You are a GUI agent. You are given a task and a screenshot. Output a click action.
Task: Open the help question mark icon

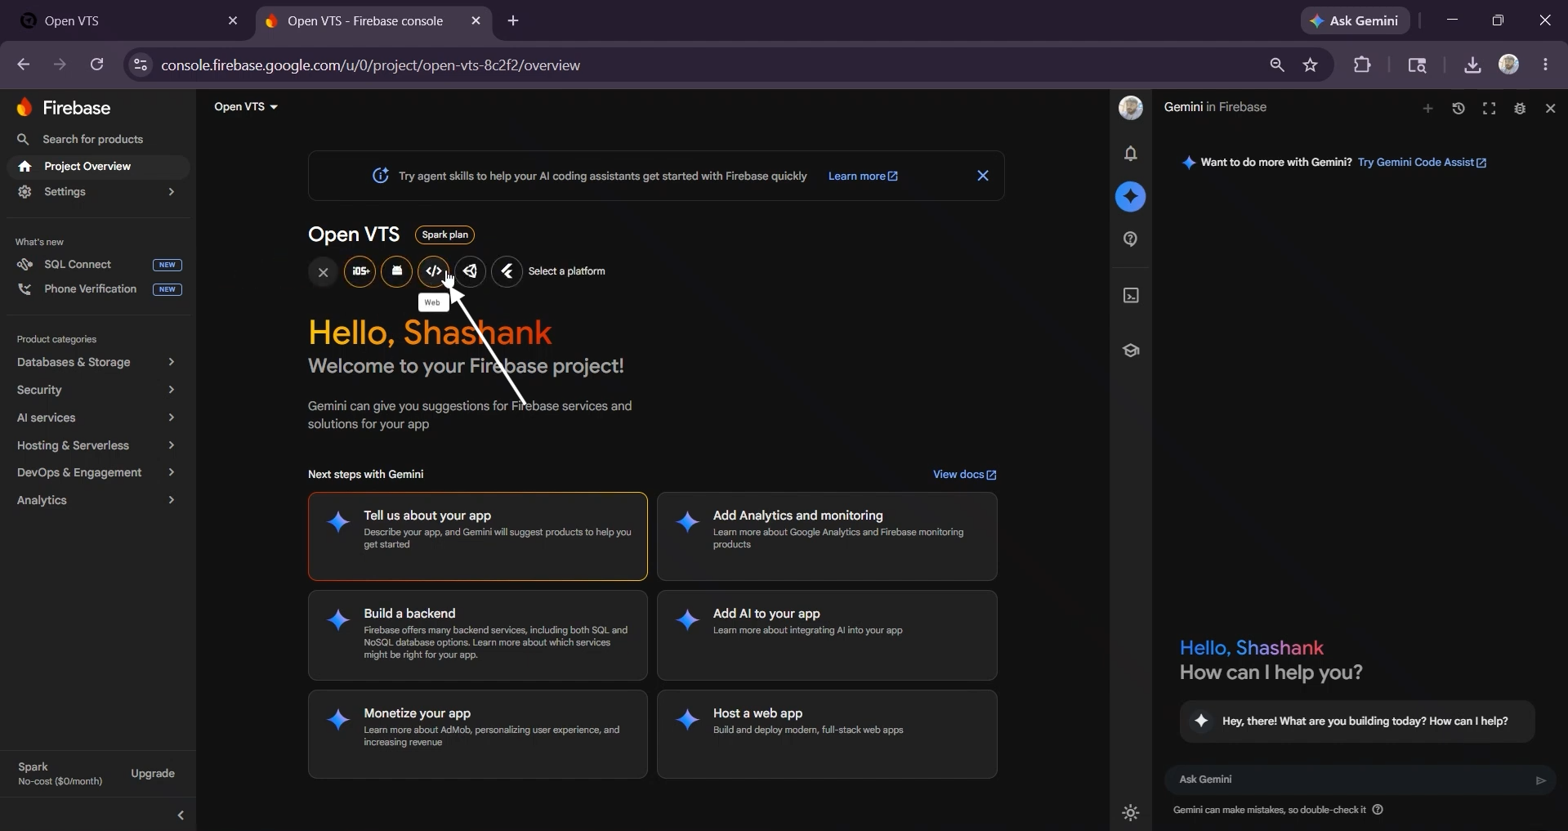[1131, 239]
